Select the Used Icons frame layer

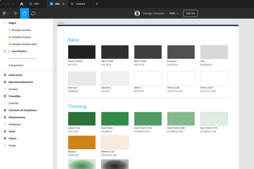pos(15,75)
